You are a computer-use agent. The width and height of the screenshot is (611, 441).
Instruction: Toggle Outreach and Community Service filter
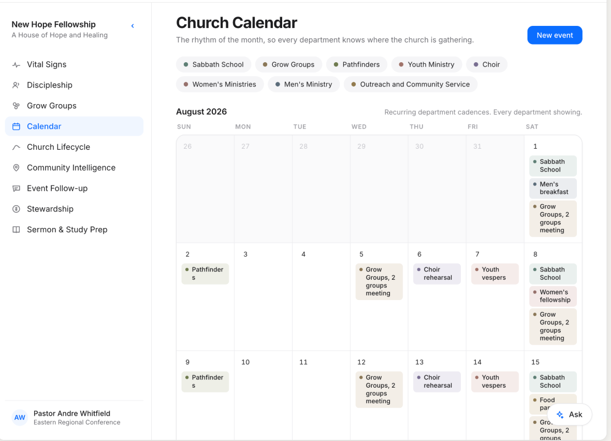(410, 84)
